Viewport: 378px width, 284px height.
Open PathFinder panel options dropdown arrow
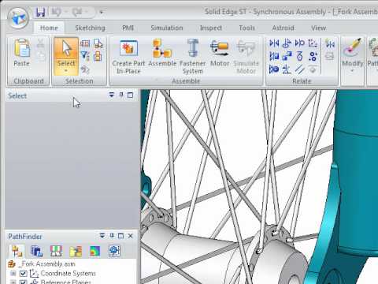coord(102,236)
